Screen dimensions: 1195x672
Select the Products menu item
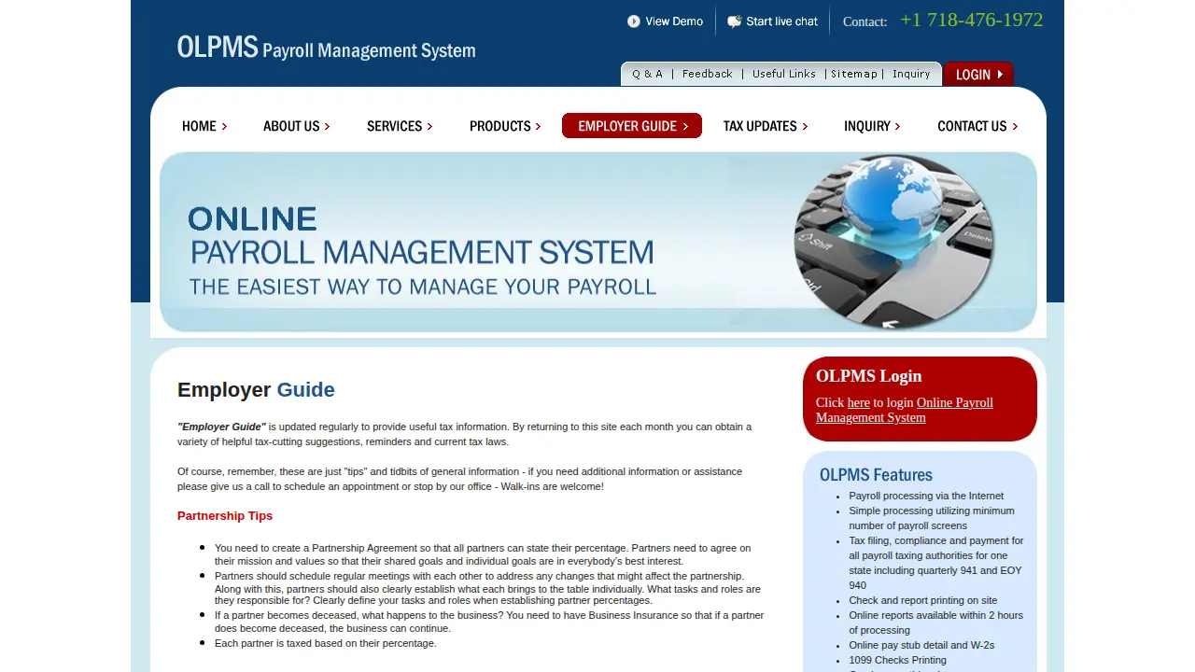(505, 126)
